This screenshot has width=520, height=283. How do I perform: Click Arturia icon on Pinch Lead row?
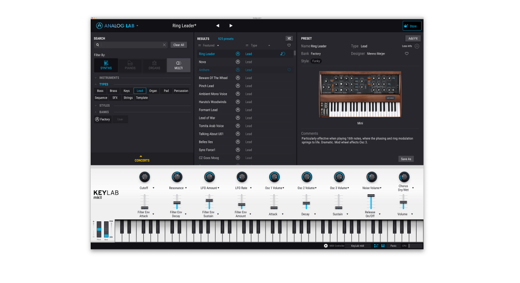(x=238, y=86)
